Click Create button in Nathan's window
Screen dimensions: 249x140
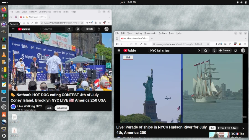[x=88, y=29]
